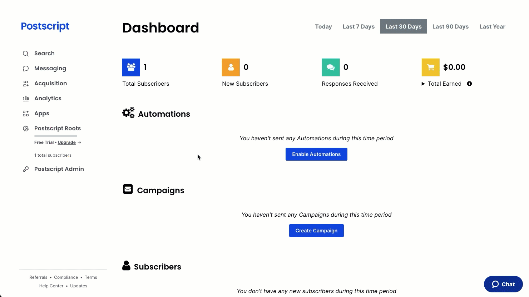Expand the Total Earned disclosure triangle
529x297 pixels.
pyautogui.click(x=423, y=84)
